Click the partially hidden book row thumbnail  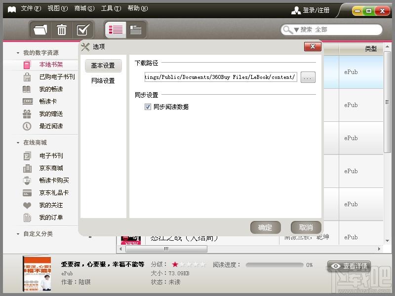[x=130, y=240]
